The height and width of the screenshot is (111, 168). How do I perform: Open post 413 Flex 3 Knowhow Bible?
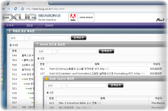pyautogui.click(x=80, y=103)
